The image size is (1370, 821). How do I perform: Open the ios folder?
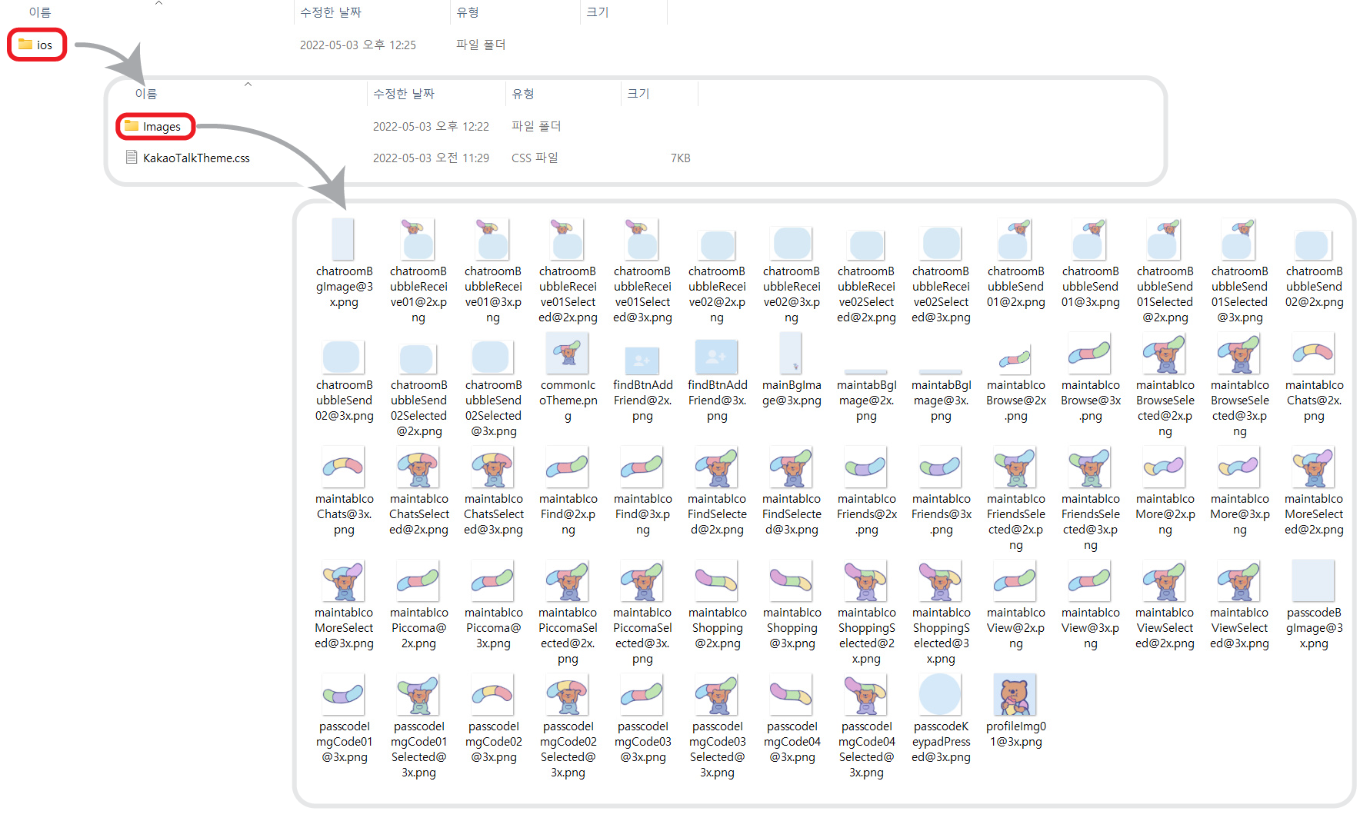36,45
